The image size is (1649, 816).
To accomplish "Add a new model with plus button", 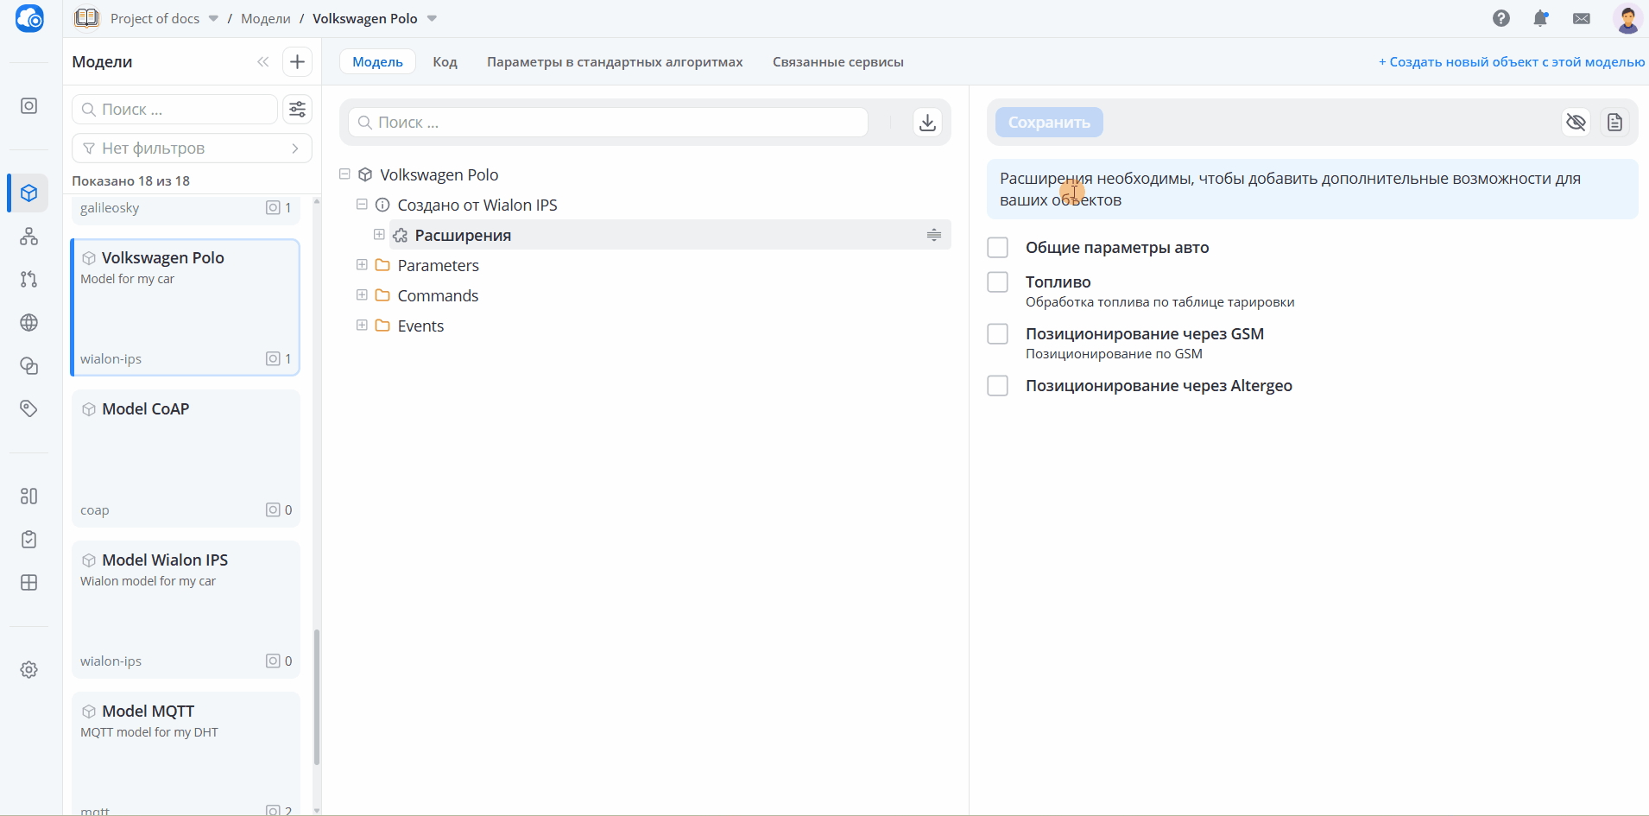I will coord(297,62).
